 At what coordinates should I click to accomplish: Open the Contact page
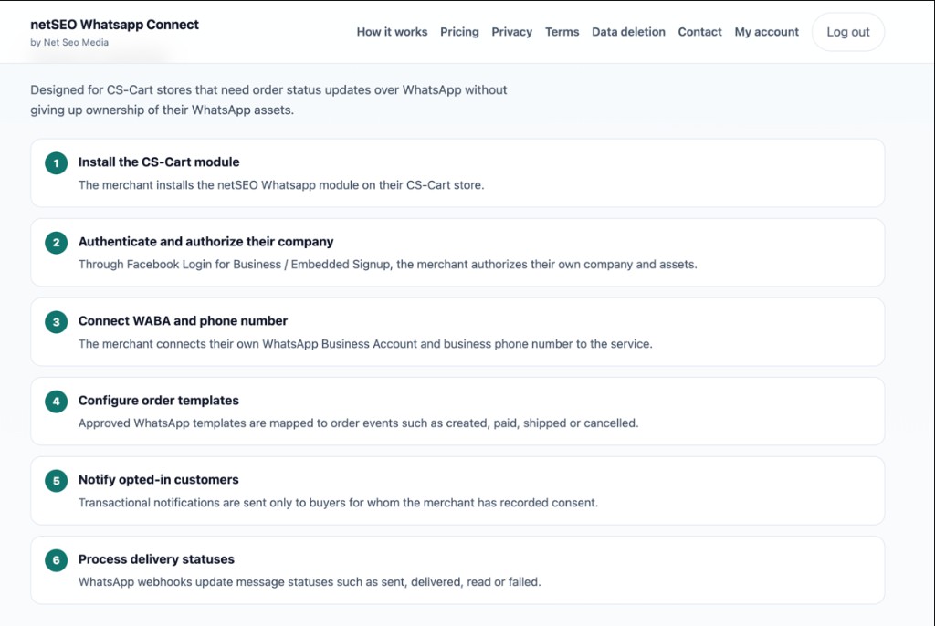click(x=699, y=32)
